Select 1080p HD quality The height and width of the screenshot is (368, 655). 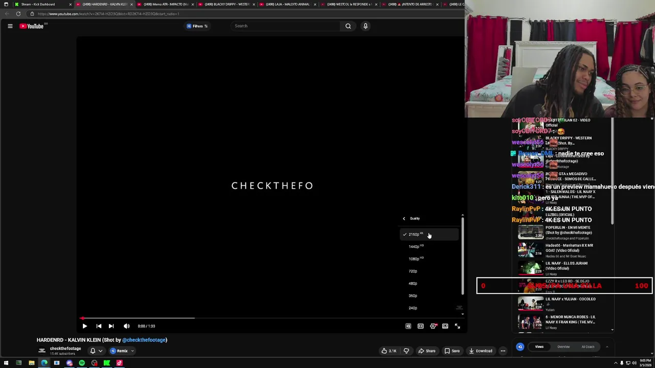coord(429,259)
